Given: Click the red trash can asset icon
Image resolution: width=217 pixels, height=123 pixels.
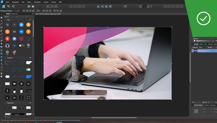Looking at the screenshot, I should (7, 39).
